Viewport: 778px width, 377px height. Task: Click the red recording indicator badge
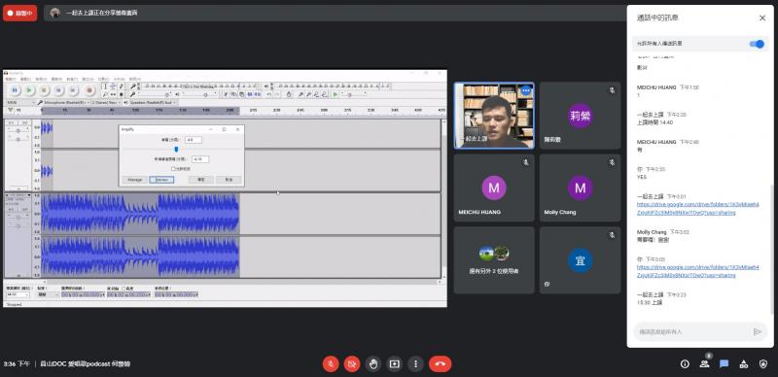19,13
